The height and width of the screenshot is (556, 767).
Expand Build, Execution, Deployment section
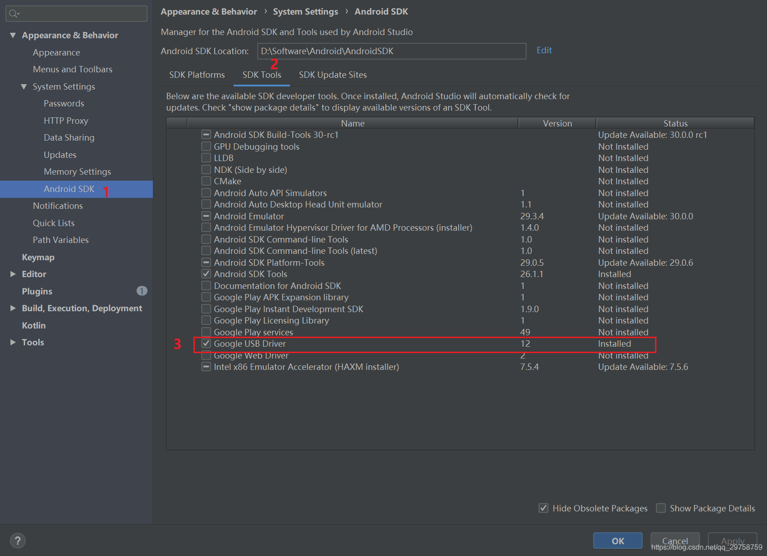pyautogui.click(x=13, y=308)
